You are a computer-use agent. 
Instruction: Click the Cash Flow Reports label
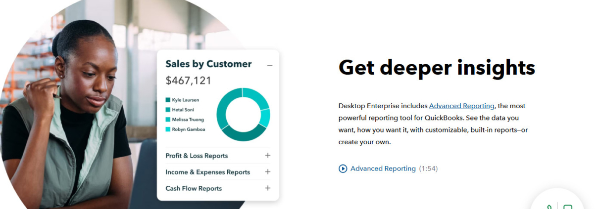[194, 188]
